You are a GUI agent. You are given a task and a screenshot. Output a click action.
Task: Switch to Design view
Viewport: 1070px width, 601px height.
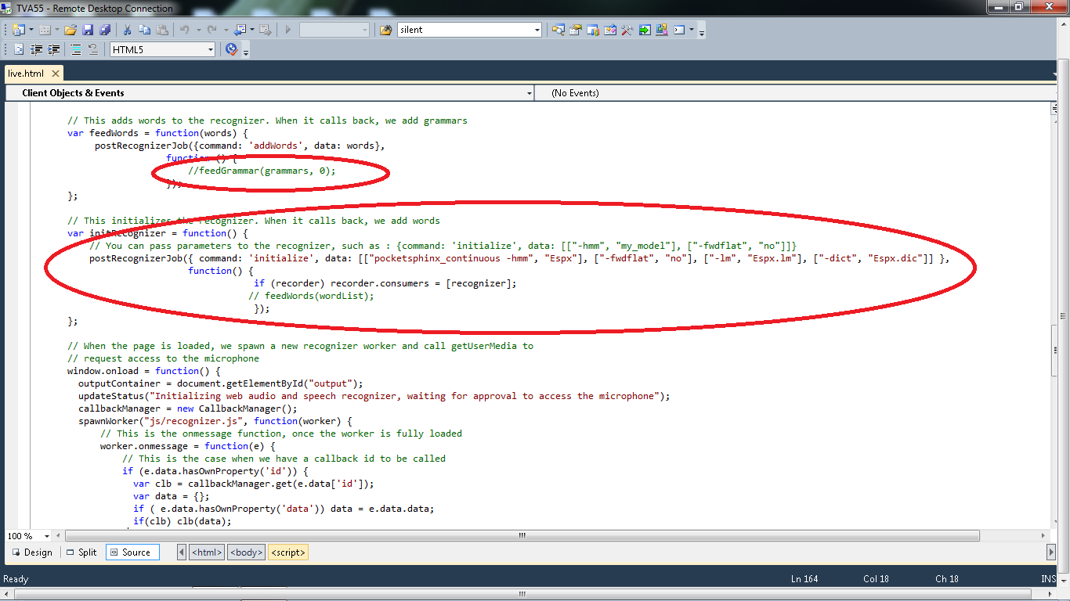tap(31, 552)
